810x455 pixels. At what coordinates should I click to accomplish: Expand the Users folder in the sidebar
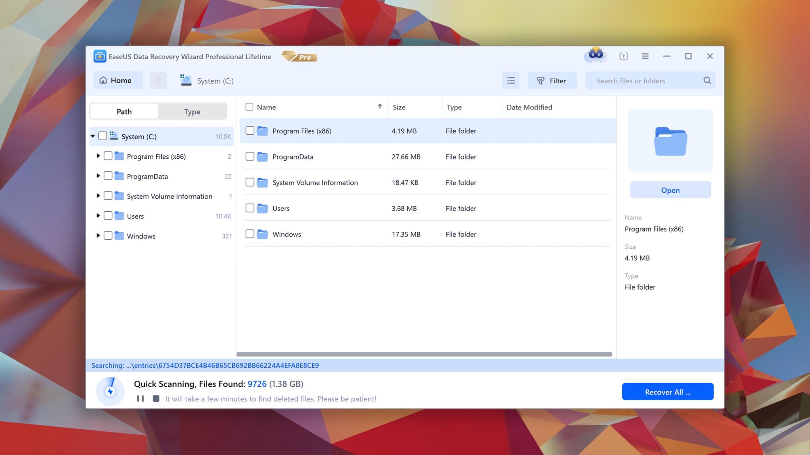point(98,216)
